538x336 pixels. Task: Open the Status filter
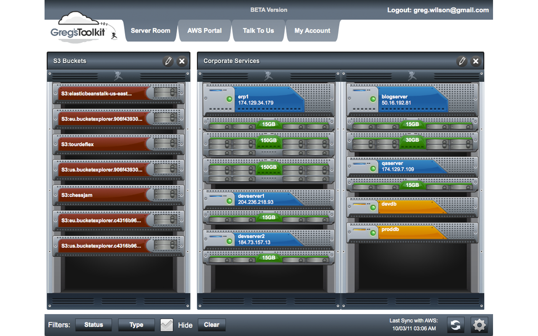(93, 325)
